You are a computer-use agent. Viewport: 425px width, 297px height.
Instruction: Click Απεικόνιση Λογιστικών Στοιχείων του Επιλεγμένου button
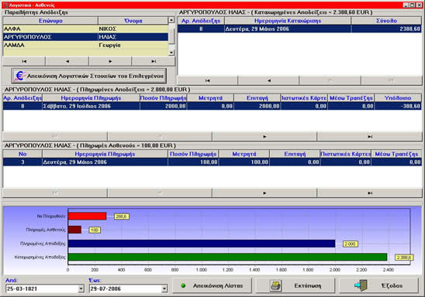coord(89,76)
